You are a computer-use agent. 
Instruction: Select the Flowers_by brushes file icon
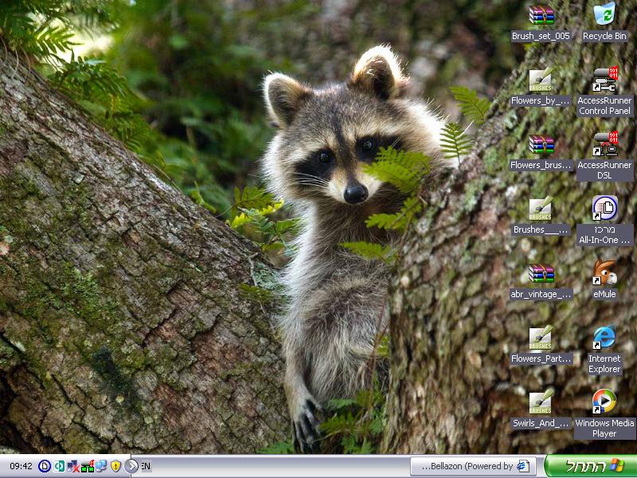click(541, 80)
